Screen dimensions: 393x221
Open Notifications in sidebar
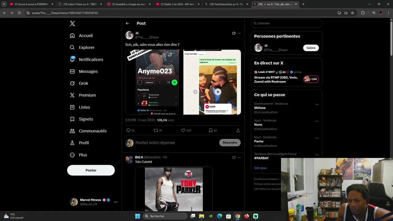[87, 60]
